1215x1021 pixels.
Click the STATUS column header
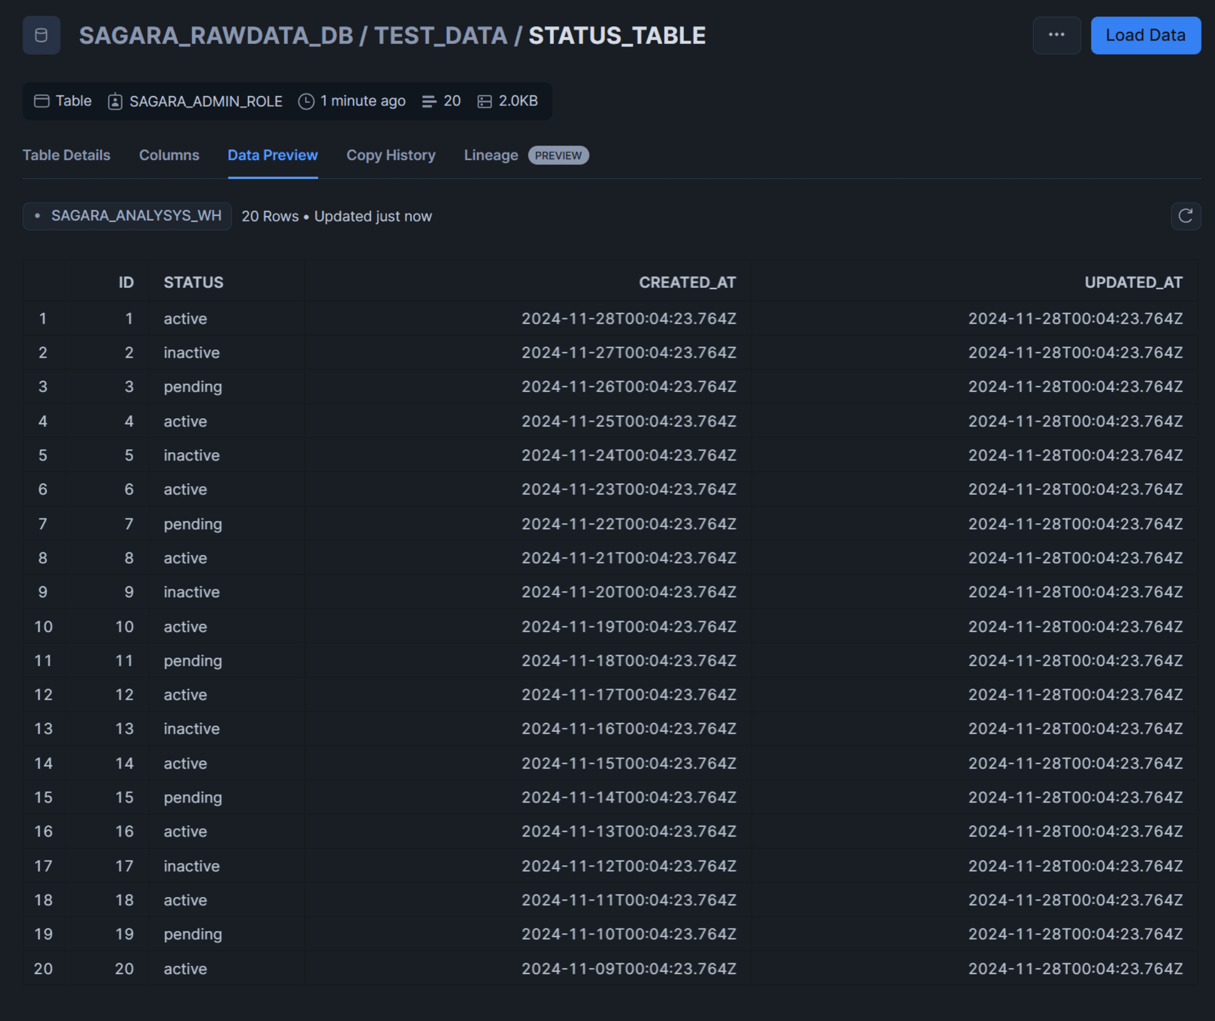point(193,282)
